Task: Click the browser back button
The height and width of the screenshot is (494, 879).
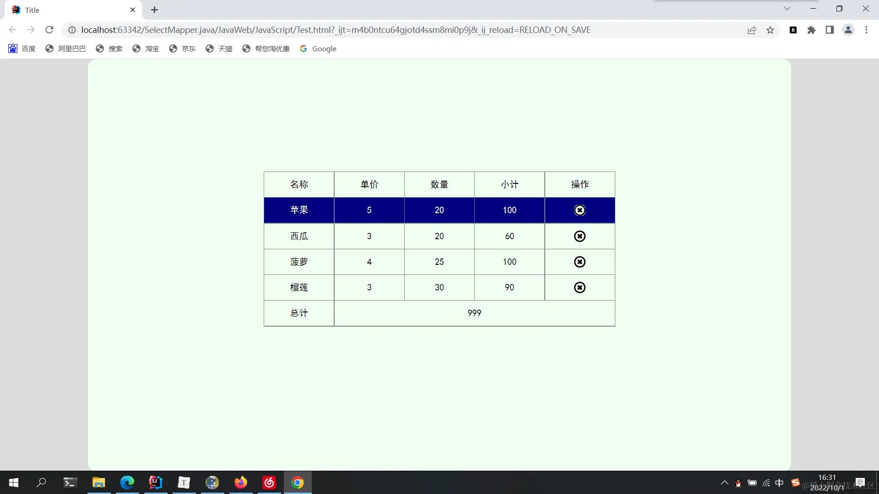Action: (12, 30)
